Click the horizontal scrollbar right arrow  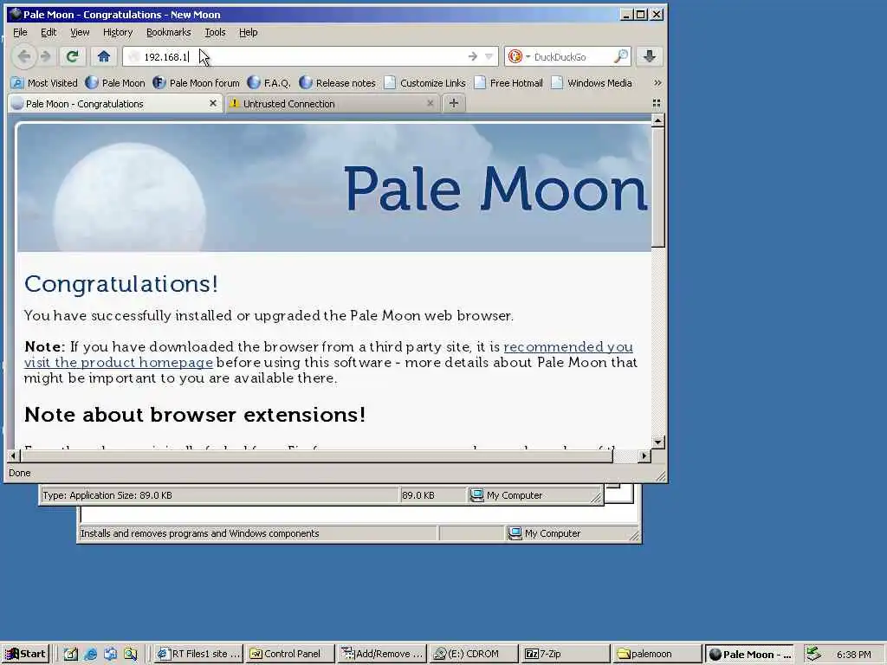[x=644, y=455]
